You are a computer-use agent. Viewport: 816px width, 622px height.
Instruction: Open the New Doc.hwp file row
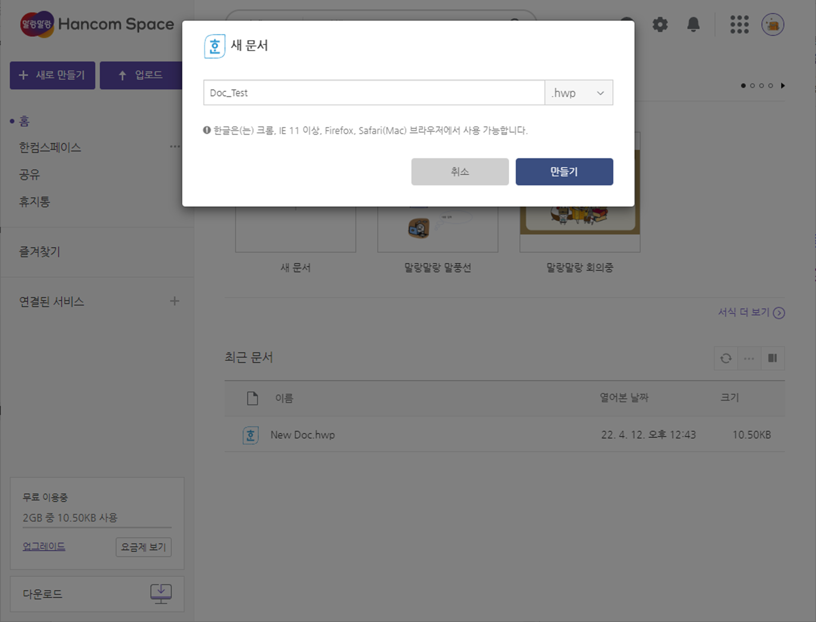point(504,435)
